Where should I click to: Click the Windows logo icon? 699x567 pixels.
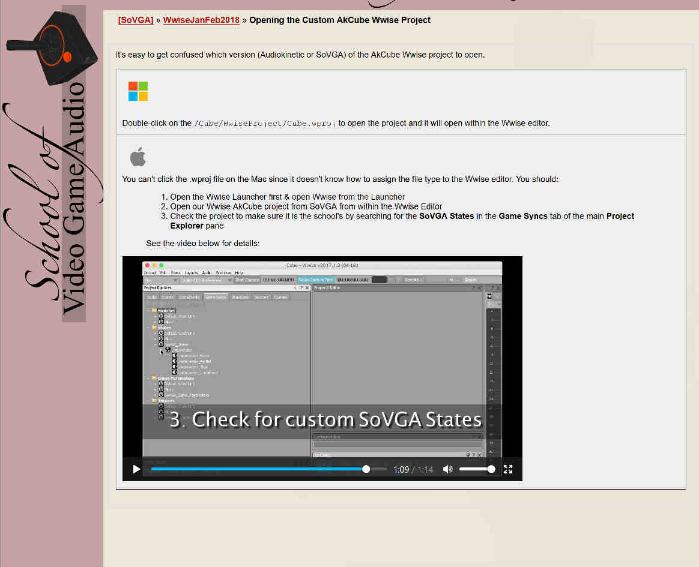pos(138,91)
